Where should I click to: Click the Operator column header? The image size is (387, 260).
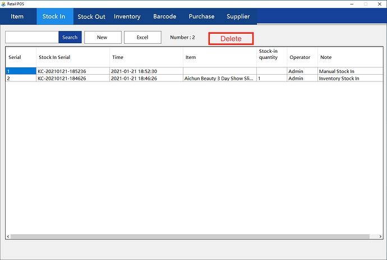coord(302,57)
